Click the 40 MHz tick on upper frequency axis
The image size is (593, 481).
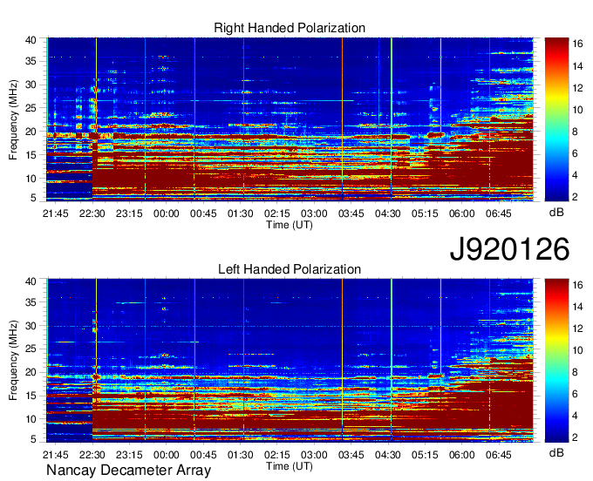pyautogui.click(x=31, y=40)
